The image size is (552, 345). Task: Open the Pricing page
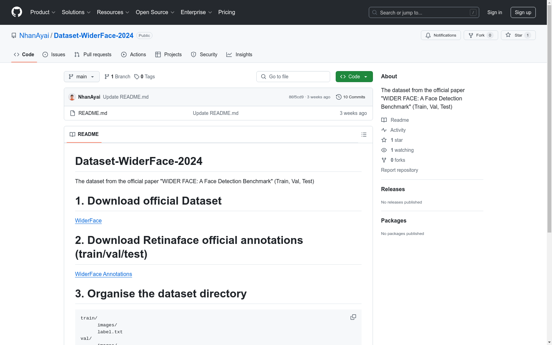coord(227,12)
